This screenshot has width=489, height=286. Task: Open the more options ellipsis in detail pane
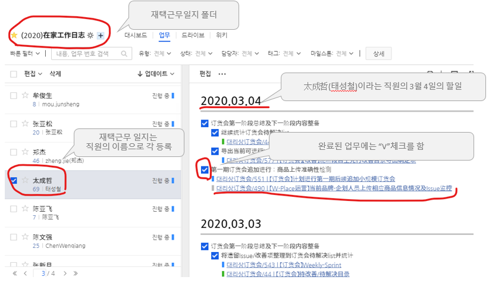pos(222,74)
